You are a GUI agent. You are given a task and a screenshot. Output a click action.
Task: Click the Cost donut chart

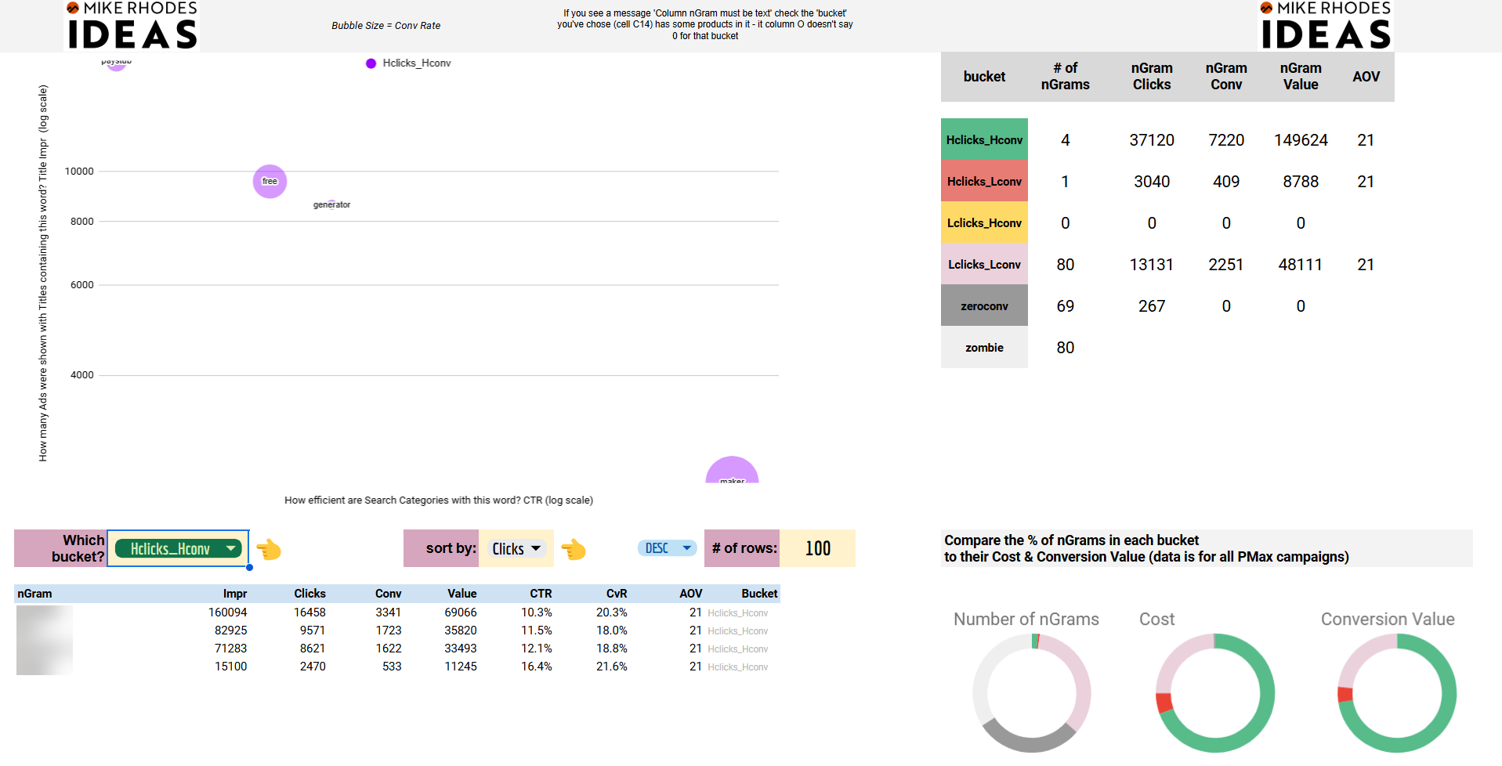pos(1215,693)
